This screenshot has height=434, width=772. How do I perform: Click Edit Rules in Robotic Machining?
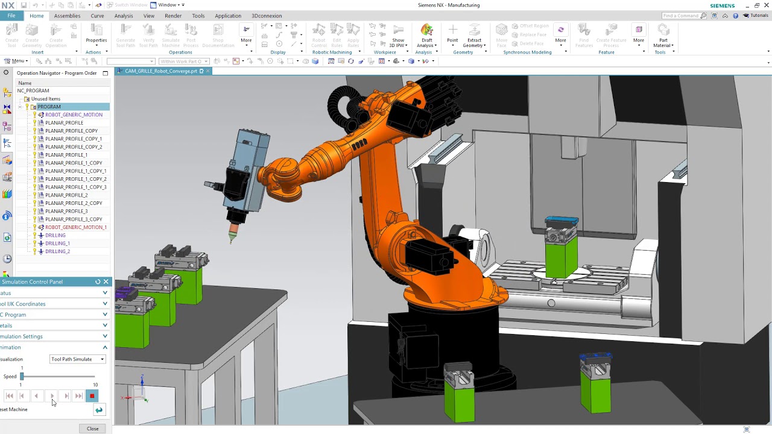[337, 36]
